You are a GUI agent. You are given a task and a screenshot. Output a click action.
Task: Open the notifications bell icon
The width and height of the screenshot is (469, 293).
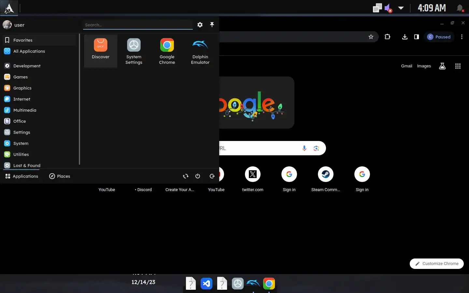point(460,8)
